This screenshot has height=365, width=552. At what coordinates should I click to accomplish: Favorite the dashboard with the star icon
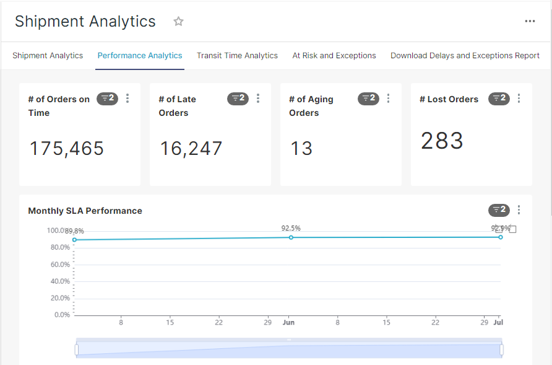(178, 22)
